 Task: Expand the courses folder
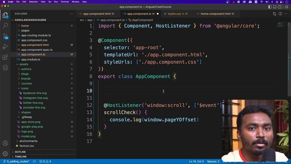click(x=26, y=83)
